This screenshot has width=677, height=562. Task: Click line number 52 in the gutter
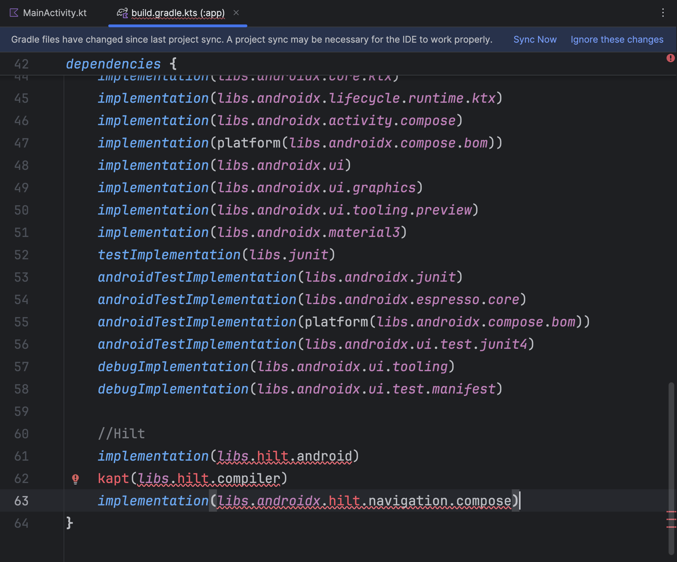21,255
